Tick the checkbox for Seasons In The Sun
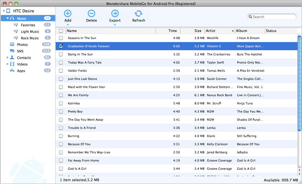Viewport: 302px width, 184px height. click(61, 38)
